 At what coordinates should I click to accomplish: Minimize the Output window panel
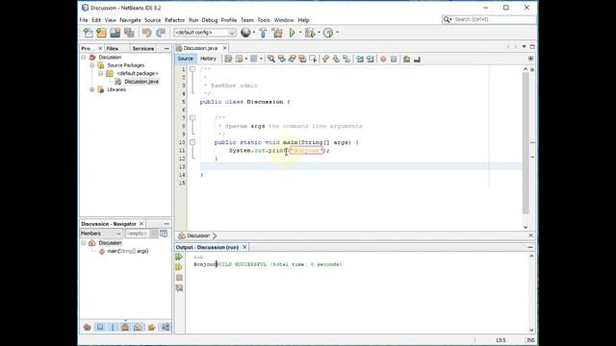point(530,248)
